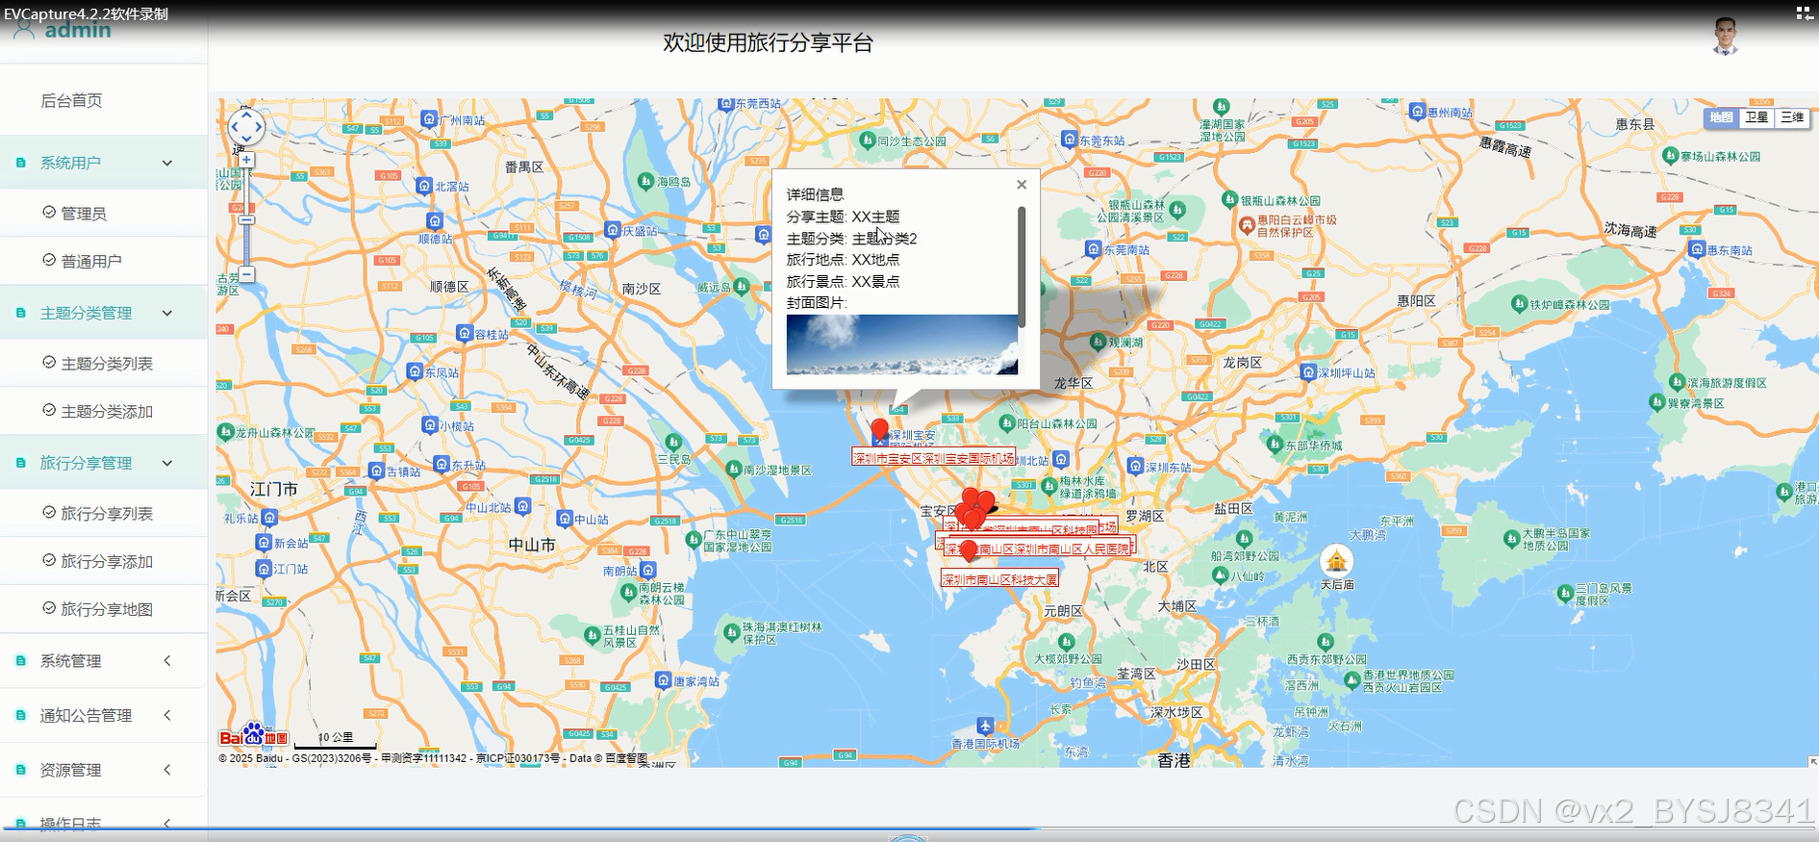Click the 惠州南站 station icon
This screenshot has height=842, width=1819.
[1417, 112]
